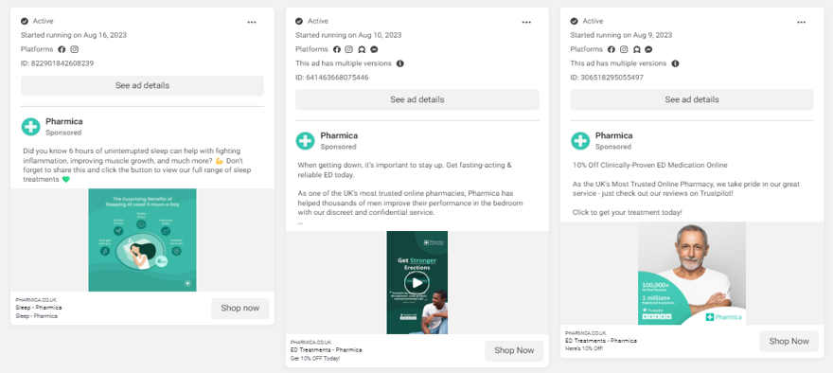833x373 pixels.
Task: Click Pharmica page name on sleep ad
Action: (64, 122)
